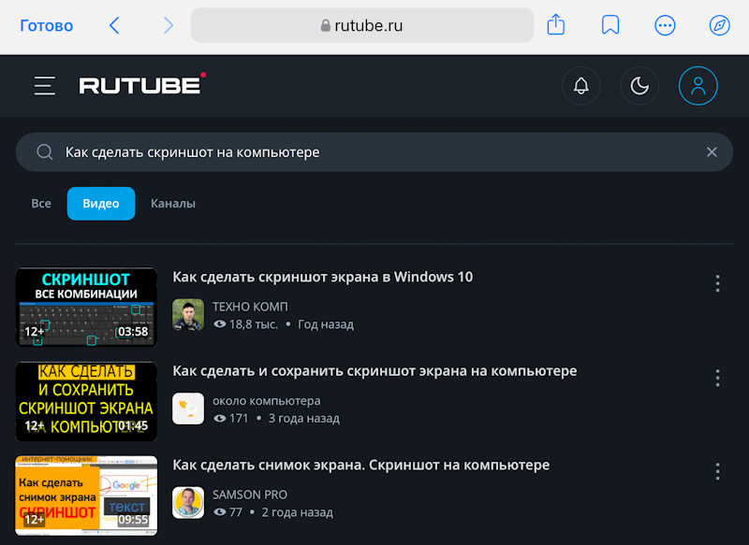The width and height of the screenshot is (749, 545).
Task: Open the user profile icon
Action: pyautogui.click(x=698, y=86)
